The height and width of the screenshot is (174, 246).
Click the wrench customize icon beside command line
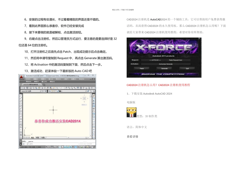point(20,144)
